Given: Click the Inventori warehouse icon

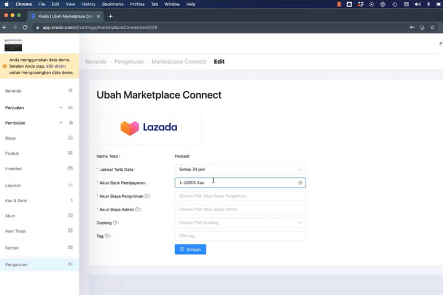Looking at the screenshot, I should 70,168.
